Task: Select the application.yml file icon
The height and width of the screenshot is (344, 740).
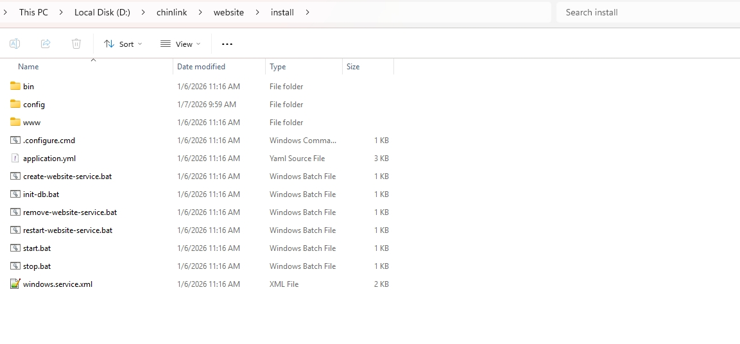Action: [x=15, y=158]
